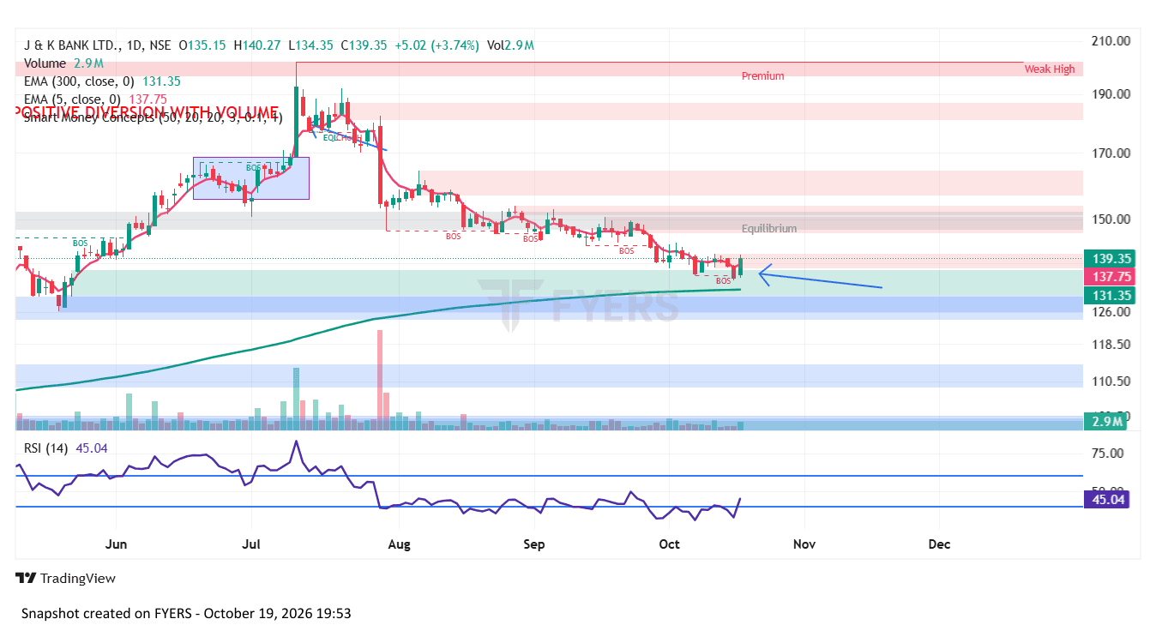Select the Volume 2.9M indicator legend
Image resolution: width=1156 pixels, height=631 pixels.
coord(63,63)
